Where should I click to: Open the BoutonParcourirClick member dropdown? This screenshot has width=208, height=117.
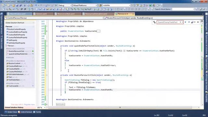[x=203, y=18]
